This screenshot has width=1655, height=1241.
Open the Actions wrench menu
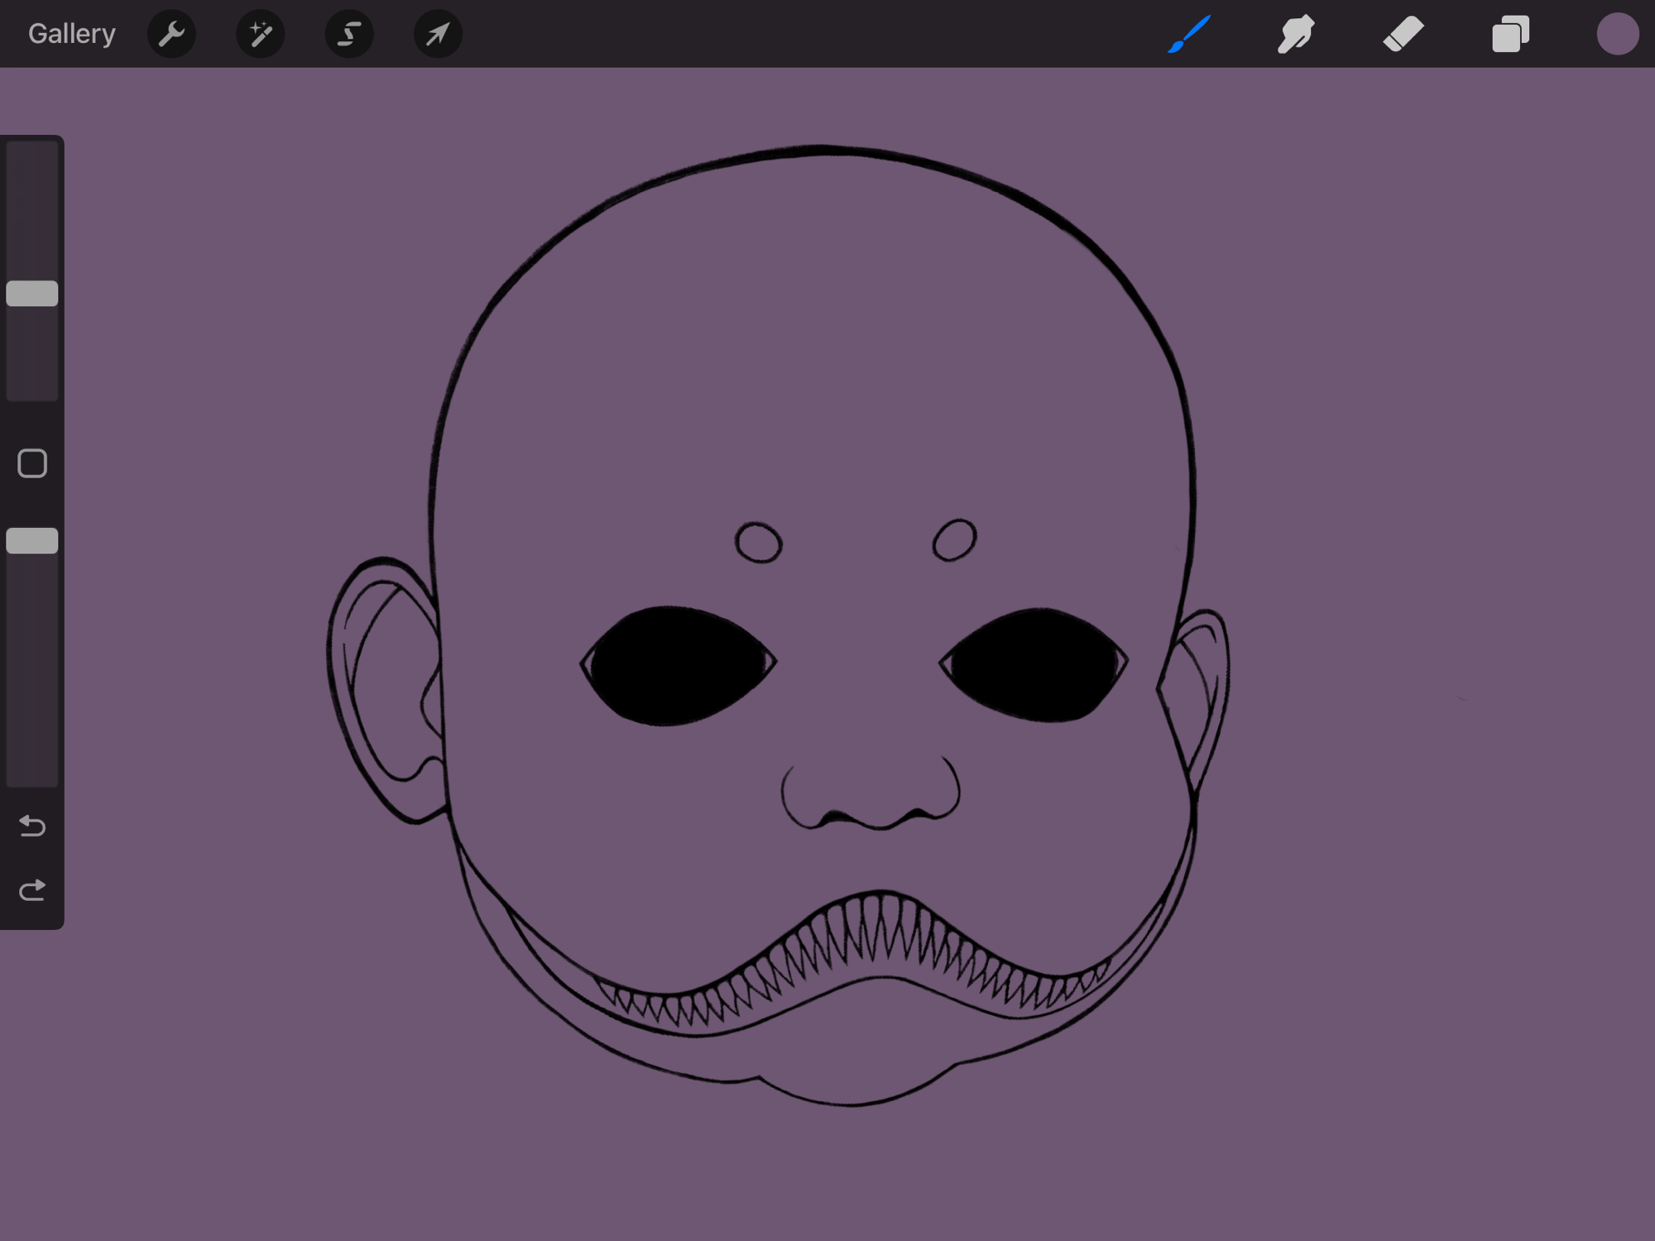[171, 34]
